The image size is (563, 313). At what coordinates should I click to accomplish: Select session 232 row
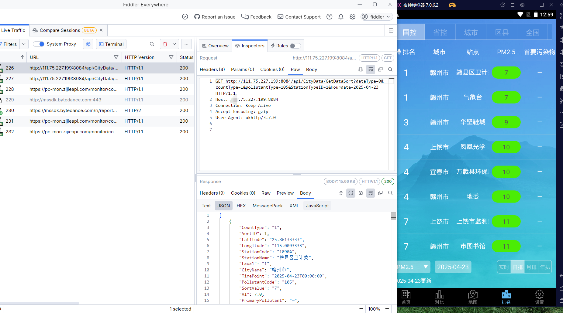97,132
